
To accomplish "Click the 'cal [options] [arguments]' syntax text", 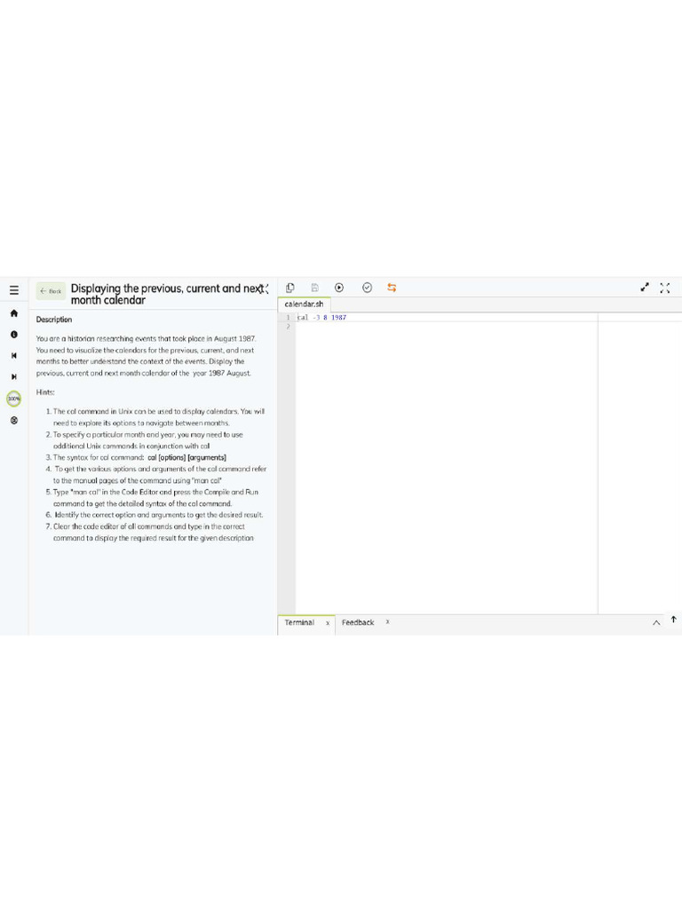I will (186, 457).
